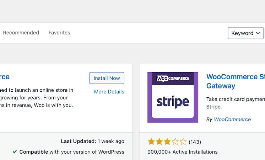
Task: Click the partially visible plugin title ending in "rce"
Action: 5,77
